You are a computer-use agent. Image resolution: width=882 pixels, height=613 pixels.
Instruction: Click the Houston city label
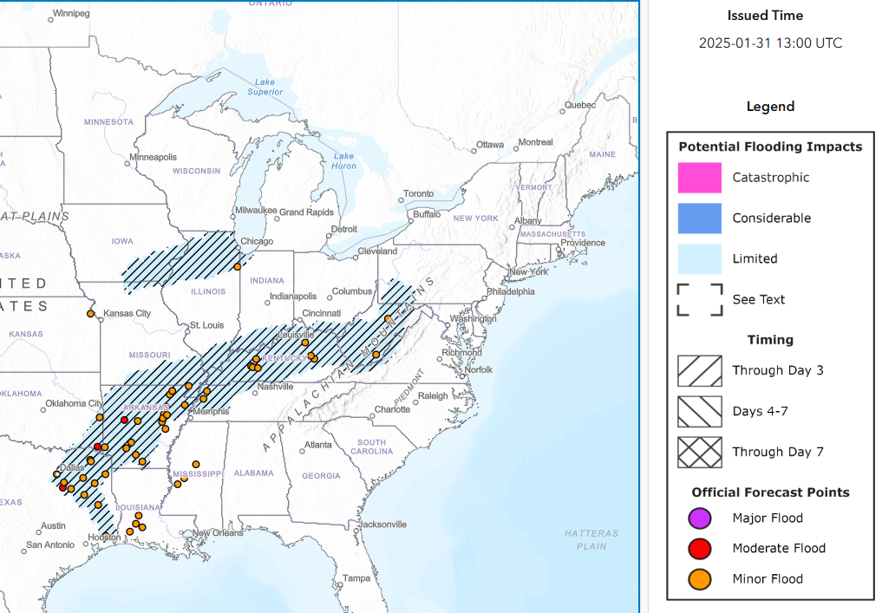click(x=104, y=537)
